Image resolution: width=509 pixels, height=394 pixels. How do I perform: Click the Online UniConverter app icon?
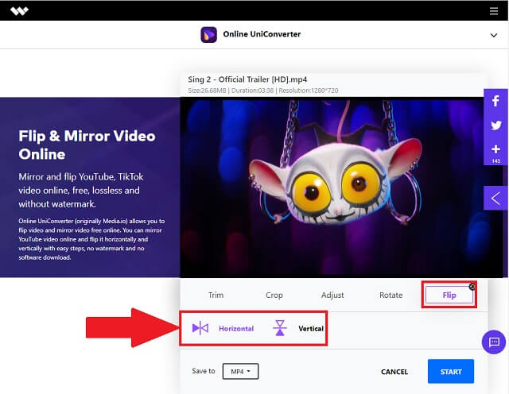point(208,35)
